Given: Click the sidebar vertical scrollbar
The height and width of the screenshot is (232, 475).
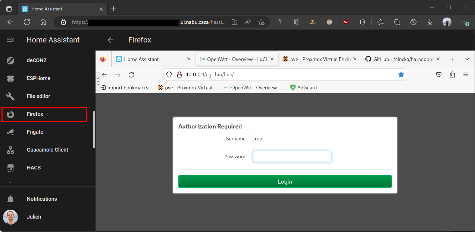Looking at the screenshot, I should [94, 130].
